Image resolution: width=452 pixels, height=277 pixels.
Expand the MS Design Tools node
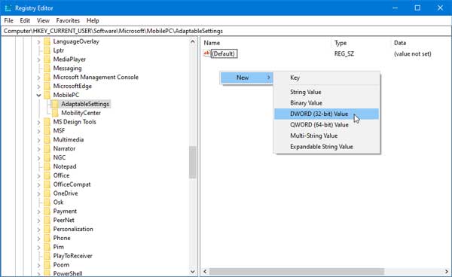(38, 123)
